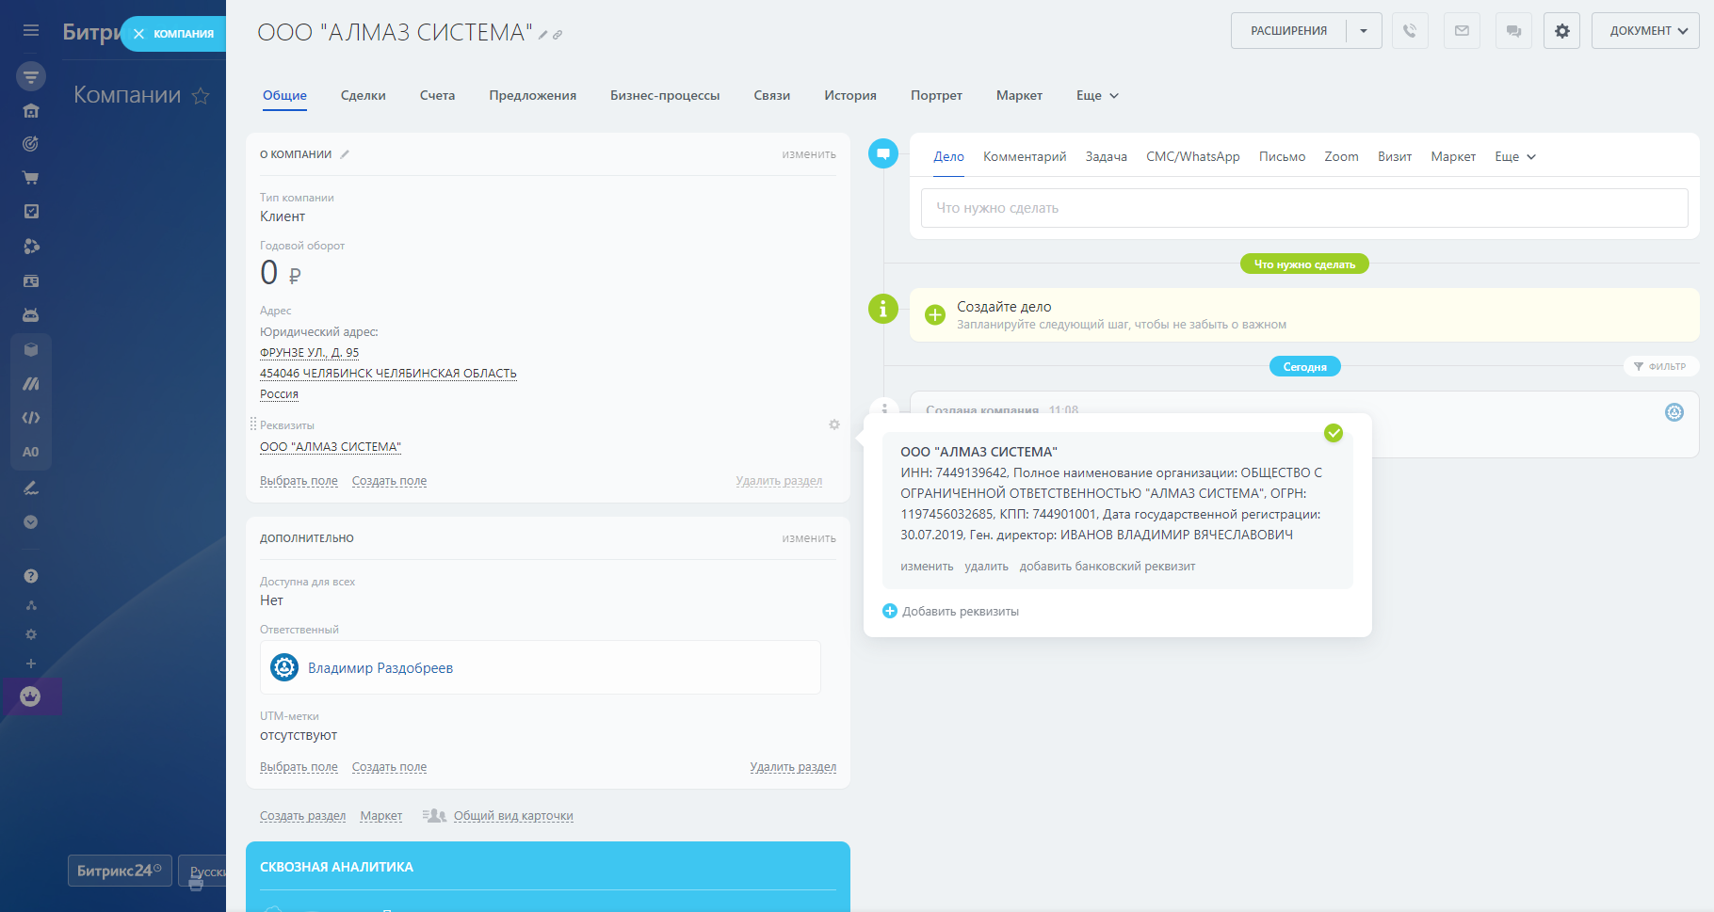
Task: Click удалить in the requisites popup
Action: 987,567
